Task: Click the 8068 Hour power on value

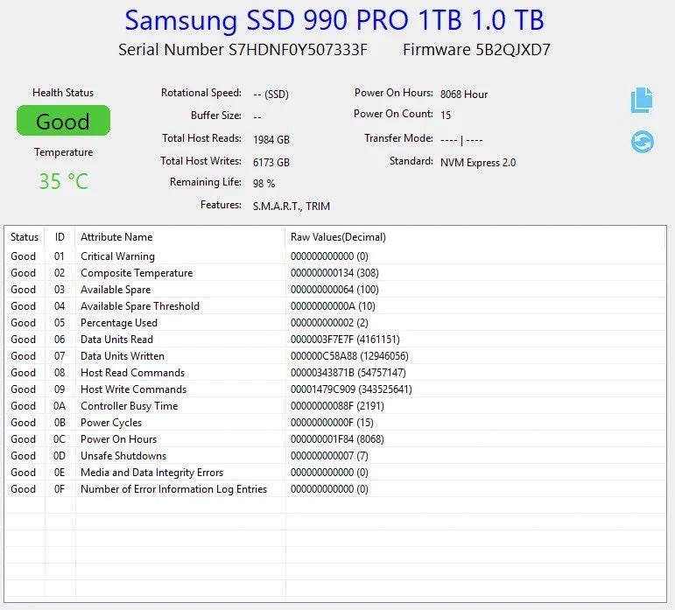Action: 464,95
